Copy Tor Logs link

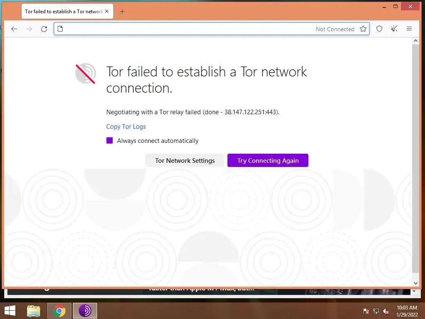(126, 127)
